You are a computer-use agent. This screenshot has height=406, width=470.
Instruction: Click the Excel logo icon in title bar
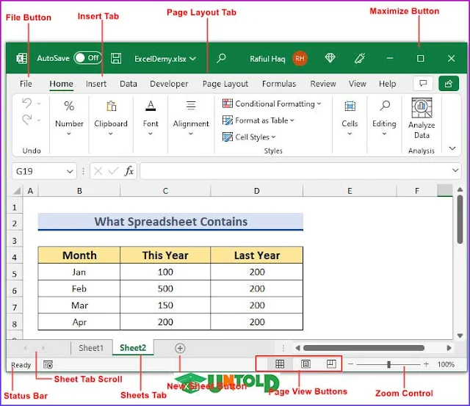click(22, 58)
